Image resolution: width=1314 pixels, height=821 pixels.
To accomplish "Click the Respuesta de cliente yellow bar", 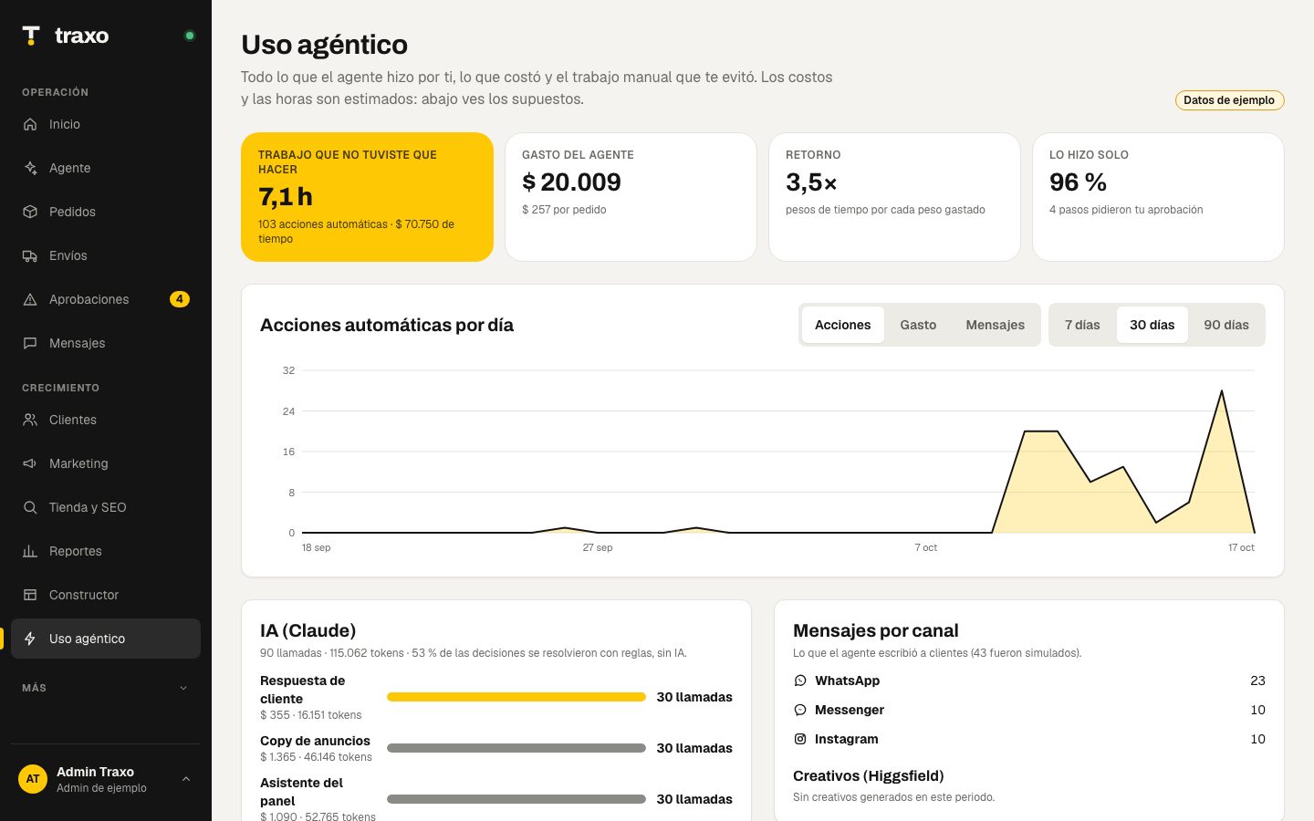I will pyautogui.click(x=516, y=697).
